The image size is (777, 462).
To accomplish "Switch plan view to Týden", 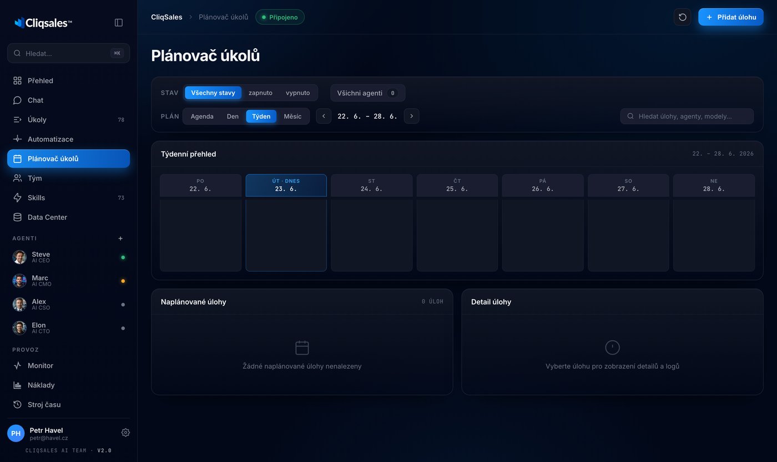I will click(261, 116).
